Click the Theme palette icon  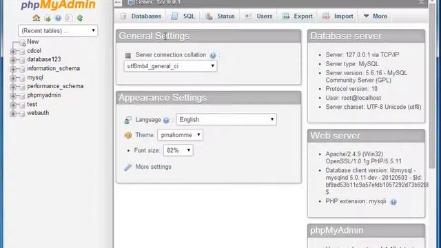coord(128,135)
